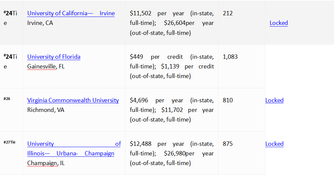
Task: Click Irvine, CA location text
Action: (x=40, y=23)
